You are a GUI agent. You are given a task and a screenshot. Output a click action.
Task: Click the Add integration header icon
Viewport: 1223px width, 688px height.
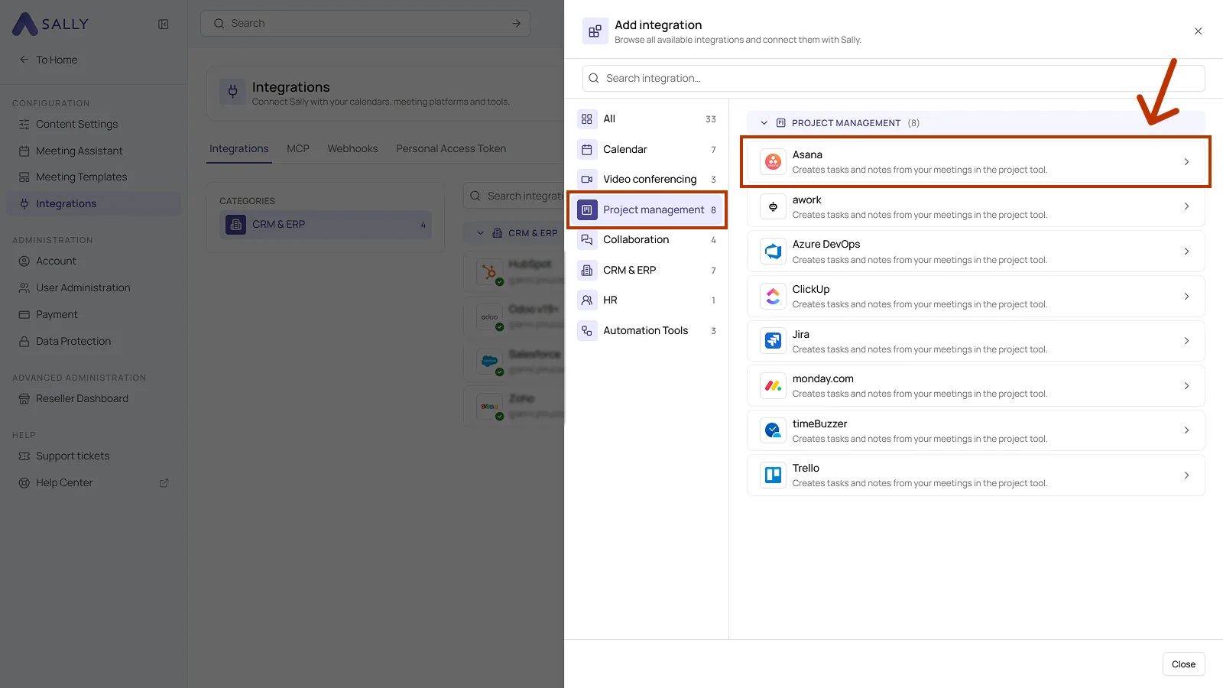[x=595, y=31]
